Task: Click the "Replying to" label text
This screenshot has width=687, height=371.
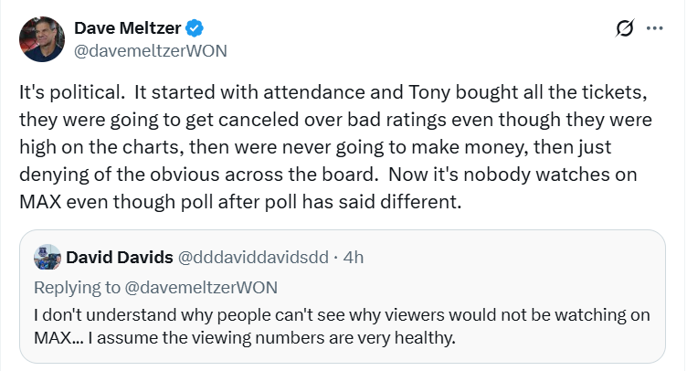Action: coord(77,286)
